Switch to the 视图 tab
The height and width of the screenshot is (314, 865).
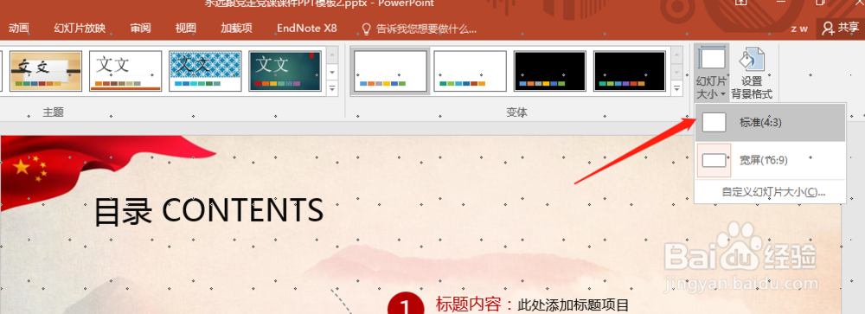click(185, 29)
